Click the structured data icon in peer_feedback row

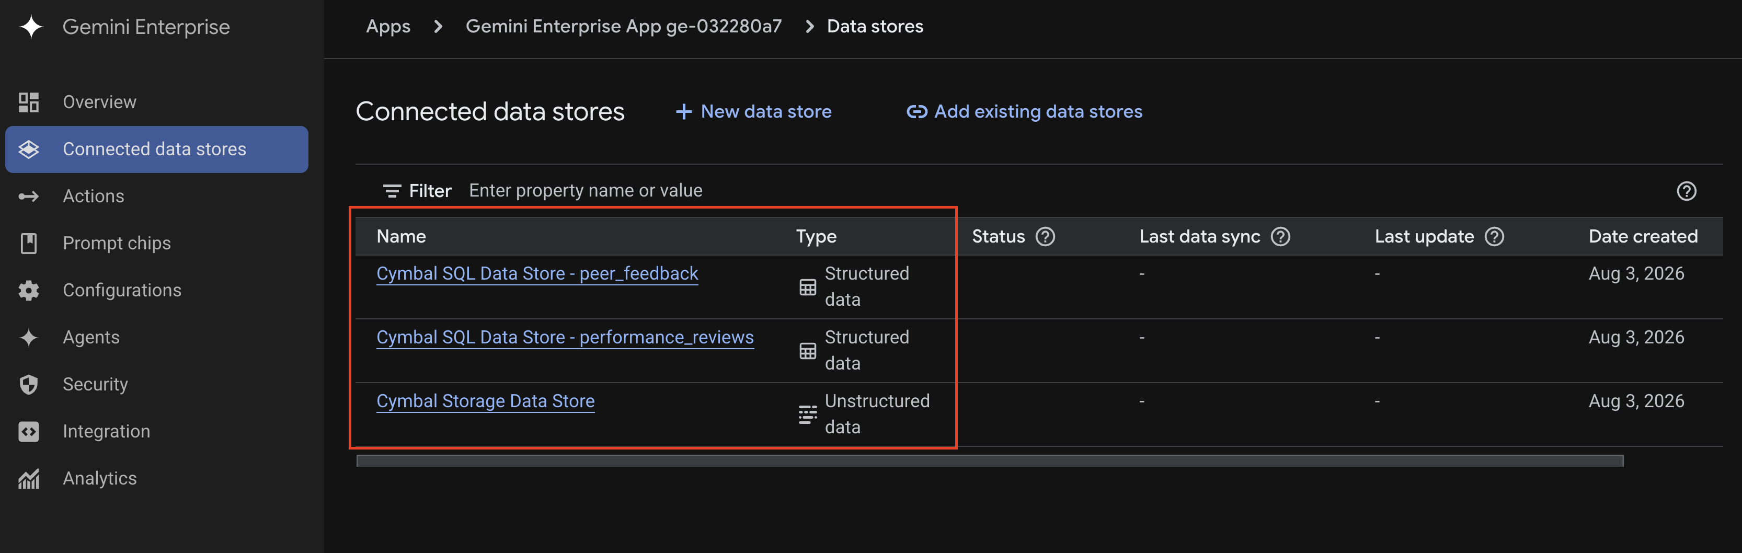click(807, 287)
